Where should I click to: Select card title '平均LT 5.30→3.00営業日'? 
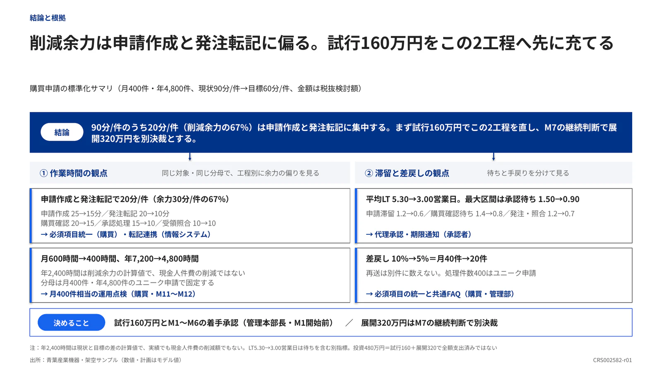473,199
